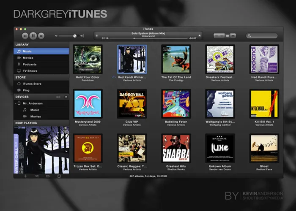The height and width of the screenshot is (211, 296).
Task: Select the Classic Reggae album cover
Action: 132,149
